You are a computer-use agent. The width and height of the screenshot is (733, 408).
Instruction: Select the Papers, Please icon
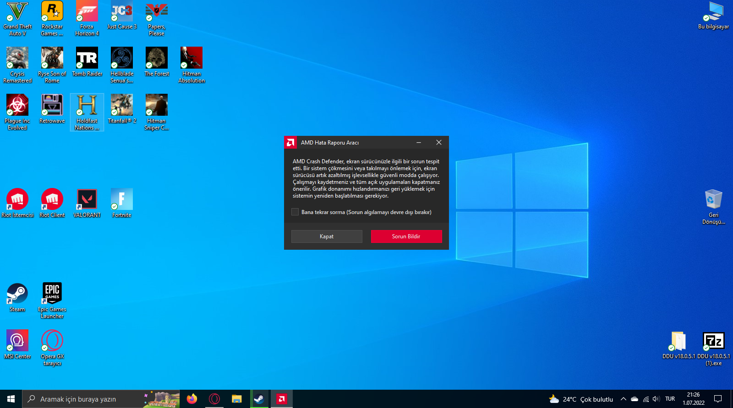click(157, 18)
